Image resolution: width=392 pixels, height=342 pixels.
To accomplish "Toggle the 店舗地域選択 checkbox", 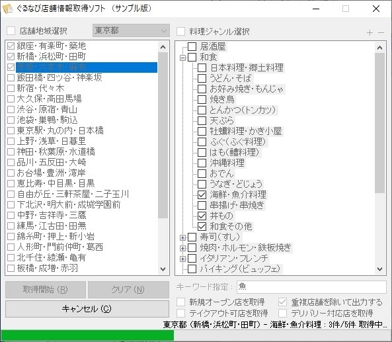I will click(11, 31).
